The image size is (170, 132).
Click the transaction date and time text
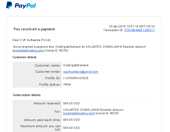[132, 26]
